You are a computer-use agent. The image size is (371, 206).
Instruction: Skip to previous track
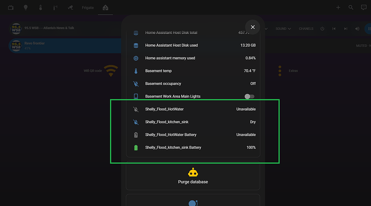334,29
